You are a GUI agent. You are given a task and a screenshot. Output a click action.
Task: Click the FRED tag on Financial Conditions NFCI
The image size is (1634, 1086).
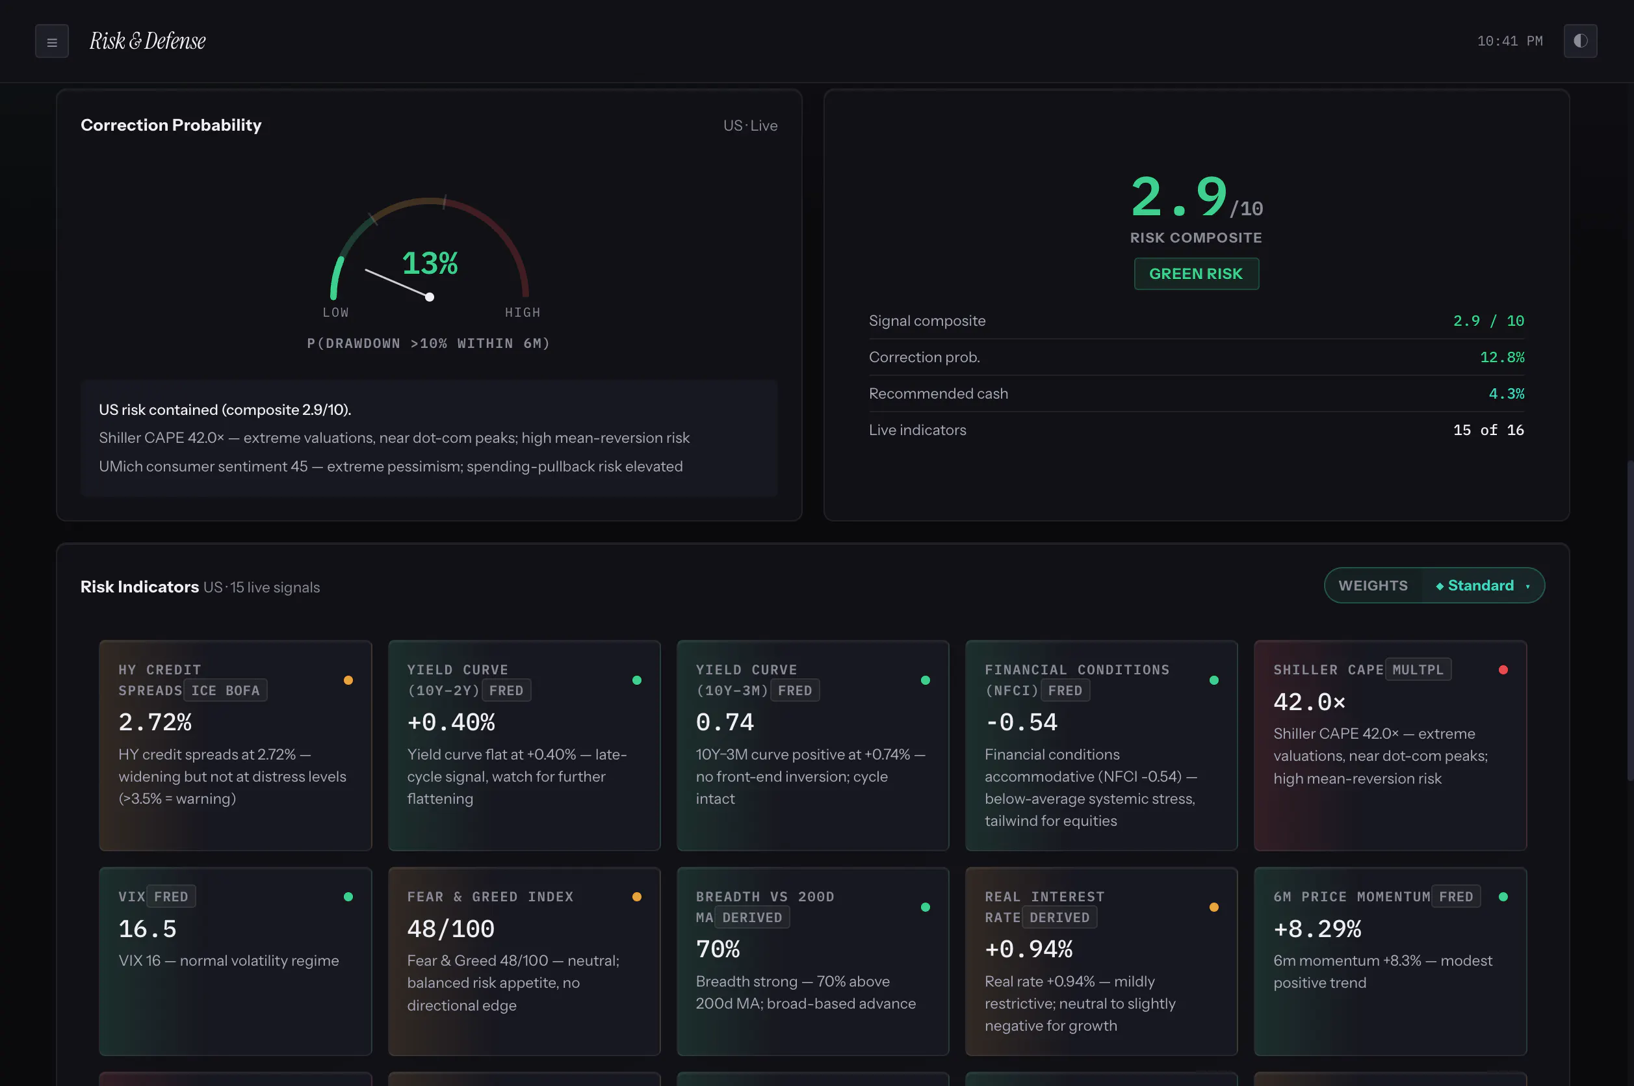1065,691
